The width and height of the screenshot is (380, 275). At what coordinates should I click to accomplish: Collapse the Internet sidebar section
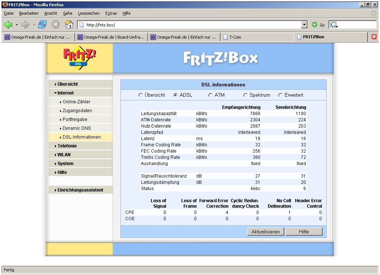click(81, 93)
